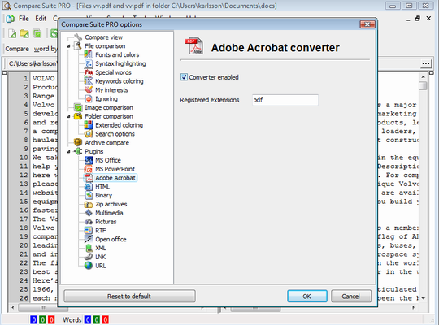Click the Archive compare icon
439x325 pixels.
78,142
